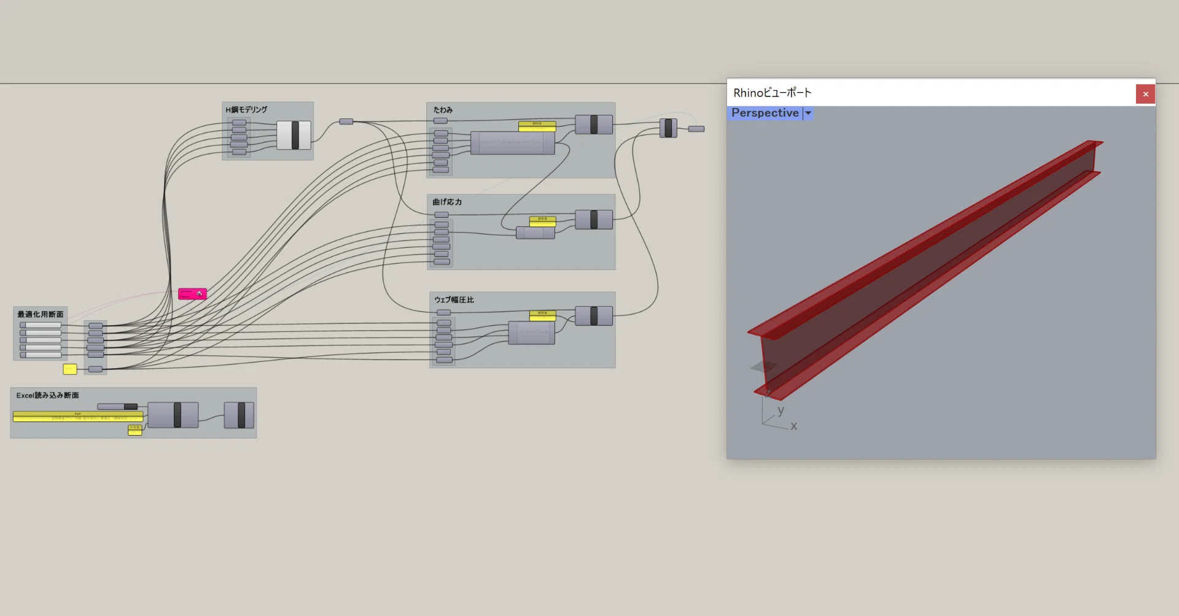
Task: Click the first slider in 最適化用断面 group
Action: click(x=41, y=325)
